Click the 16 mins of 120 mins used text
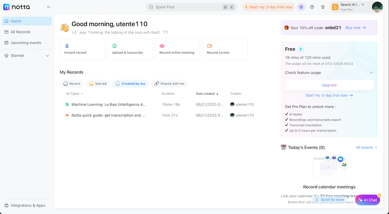 coord(308,57)
